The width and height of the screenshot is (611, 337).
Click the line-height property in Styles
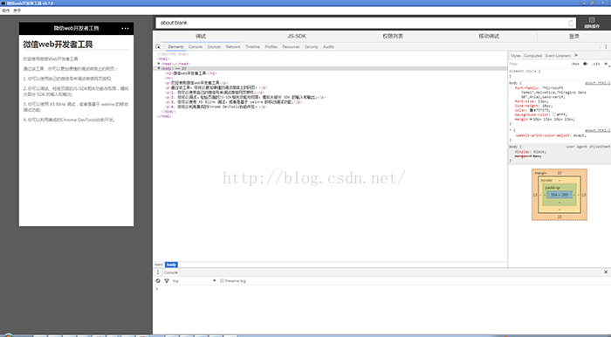click(x=527, y=106)
